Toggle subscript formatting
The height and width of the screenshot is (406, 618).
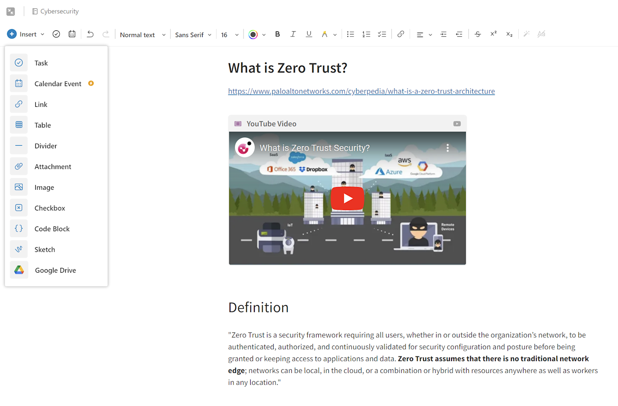509,34
